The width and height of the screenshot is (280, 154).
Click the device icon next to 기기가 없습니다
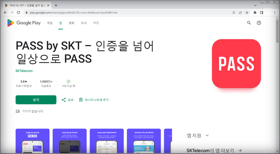click(x=18, y=111)
